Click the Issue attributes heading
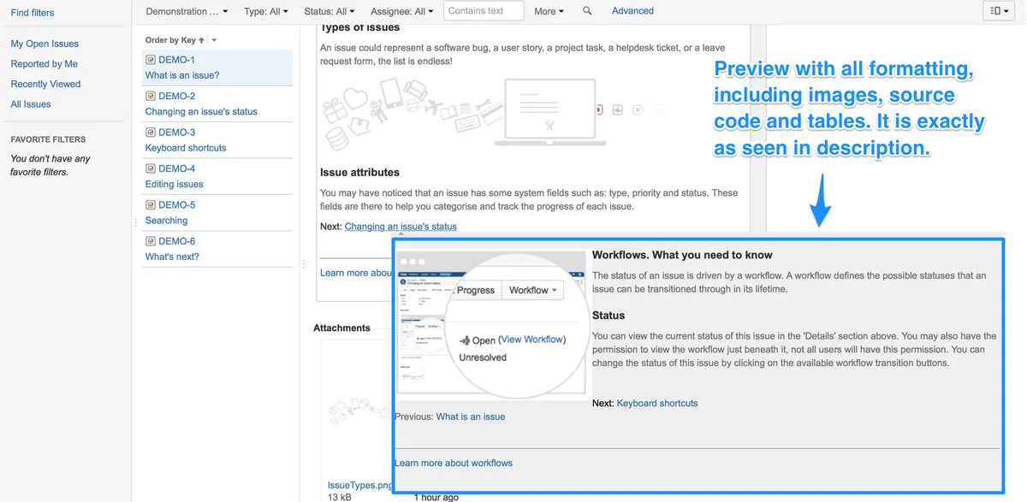1027x502 pixels. coord(359,173)
